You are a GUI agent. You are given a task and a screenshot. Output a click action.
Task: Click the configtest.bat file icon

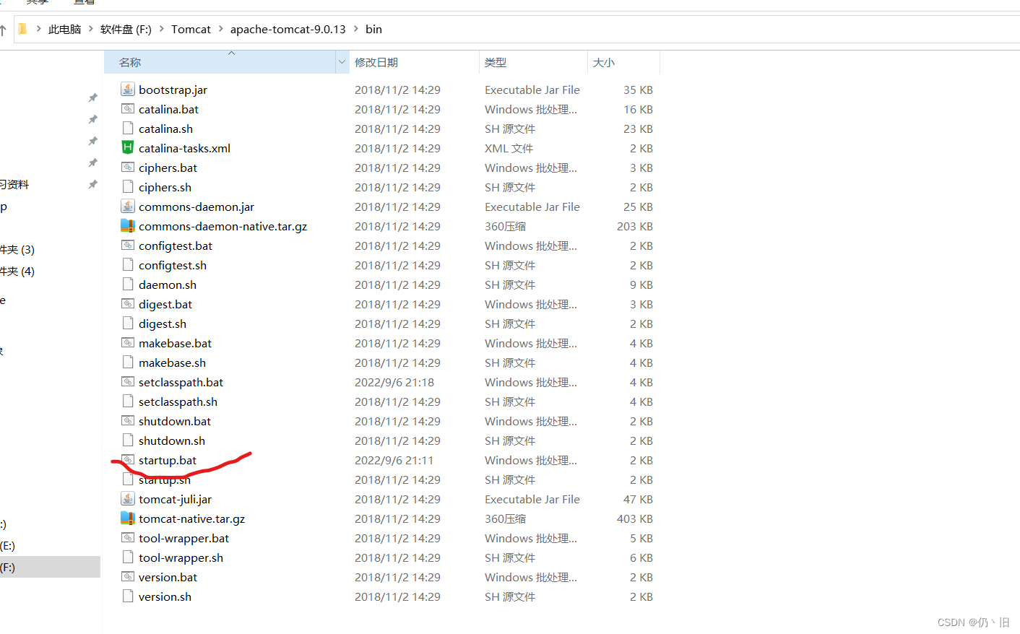(x=128, y=246)
